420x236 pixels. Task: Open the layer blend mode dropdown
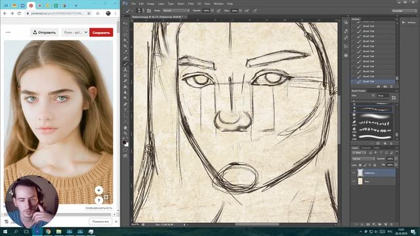tap(363, 159)
